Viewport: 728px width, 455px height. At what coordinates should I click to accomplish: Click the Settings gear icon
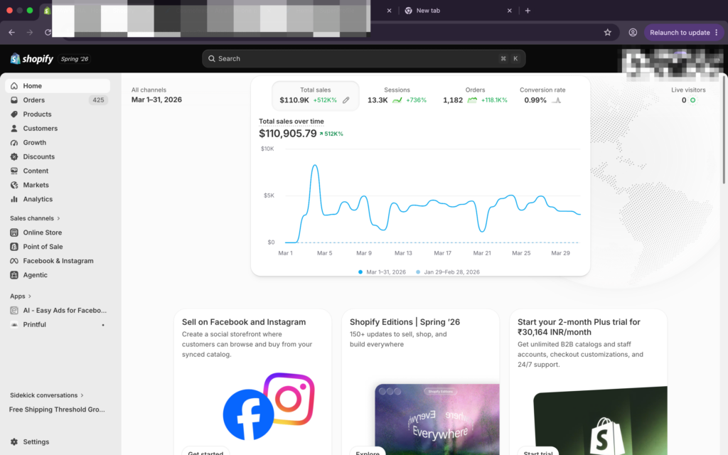(x=14, y=442)
